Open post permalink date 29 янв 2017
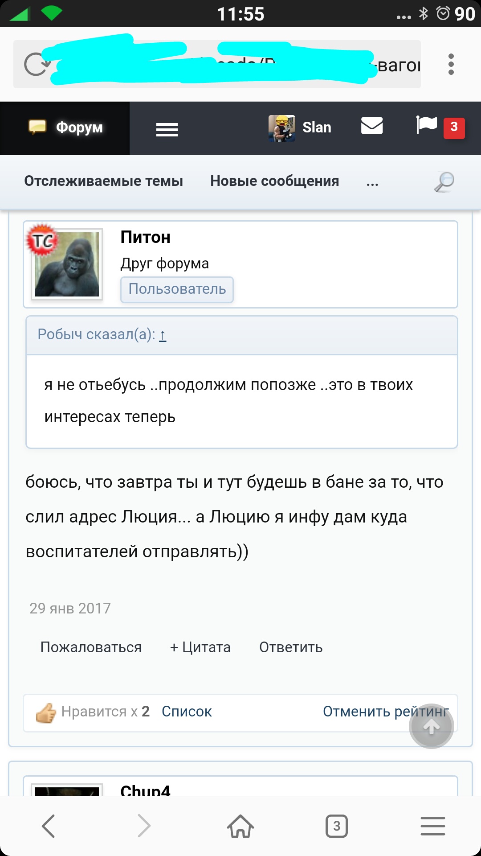The height and width of the screenshot is (856, 481). [70, 609]
